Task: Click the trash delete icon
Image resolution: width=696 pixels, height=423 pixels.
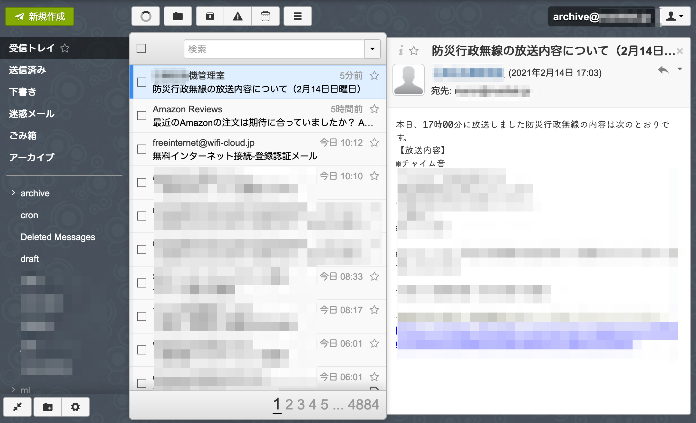Action: 265,16
